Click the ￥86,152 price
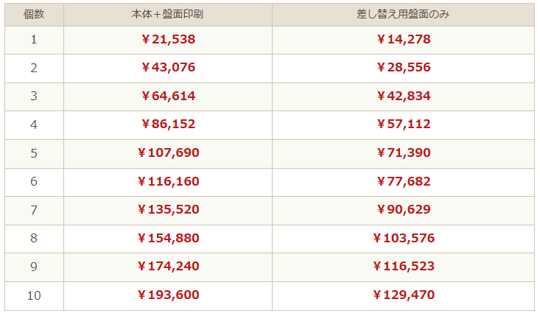This screenshot has width=540, height=316. click(168, 124)
